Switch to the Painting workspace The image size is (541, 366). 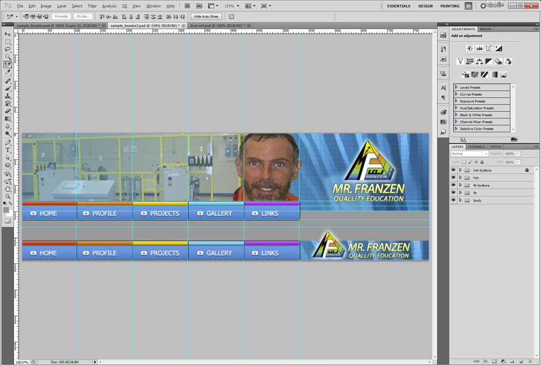coord(450,6)
